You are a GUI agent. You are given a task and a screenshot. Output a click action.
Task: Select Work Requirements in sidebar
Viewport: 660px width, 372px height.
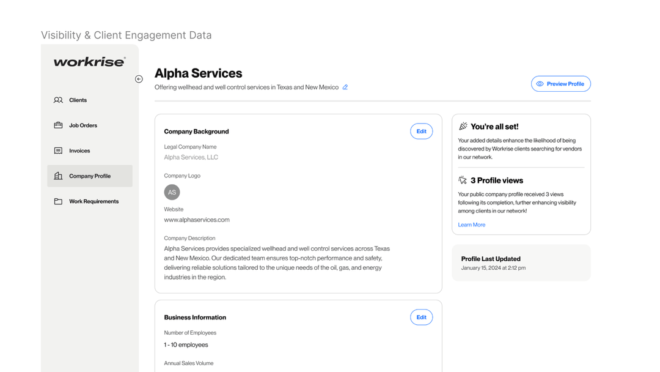pos(94,201)
